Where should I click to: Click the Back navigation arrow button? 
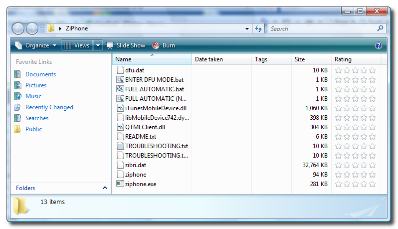pos(18,28)
